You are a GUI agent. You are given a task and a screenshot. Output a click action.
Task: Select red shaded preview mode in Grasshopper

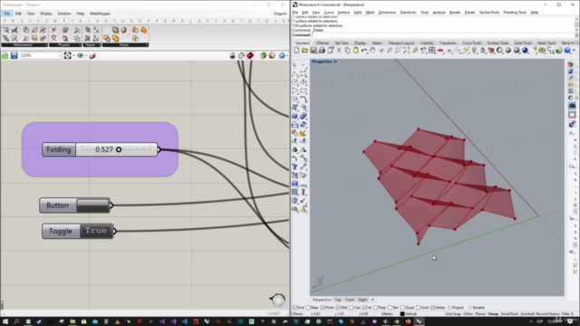pyautogui.click(x=250, y=55)
